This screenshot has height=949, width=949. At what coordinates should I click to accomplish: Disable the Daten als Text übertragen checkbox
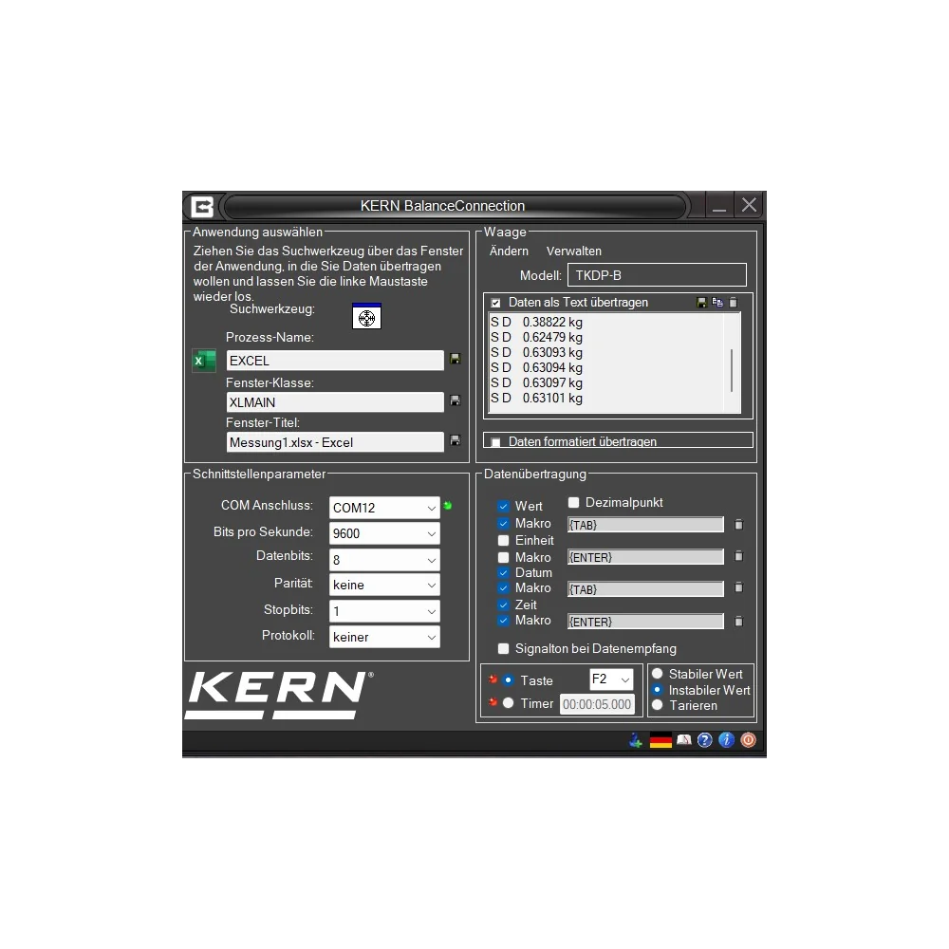(495, 302)
